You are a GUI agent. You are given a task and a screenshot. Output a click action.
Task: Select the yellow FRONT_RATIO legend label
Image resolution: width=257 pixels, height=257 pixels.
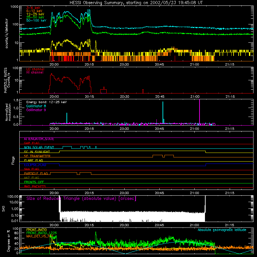pos(36,230)
